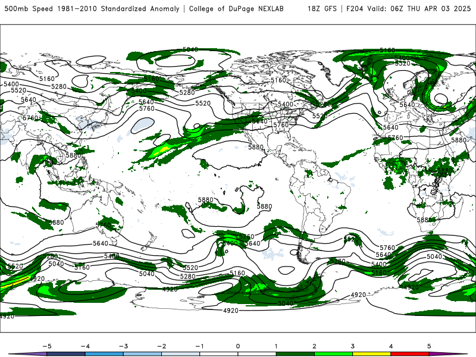The height and width of the screenshot is (357, 476).
Task: Click the dark green 1 to 2 colorbar segment
Action: [295, 354]
